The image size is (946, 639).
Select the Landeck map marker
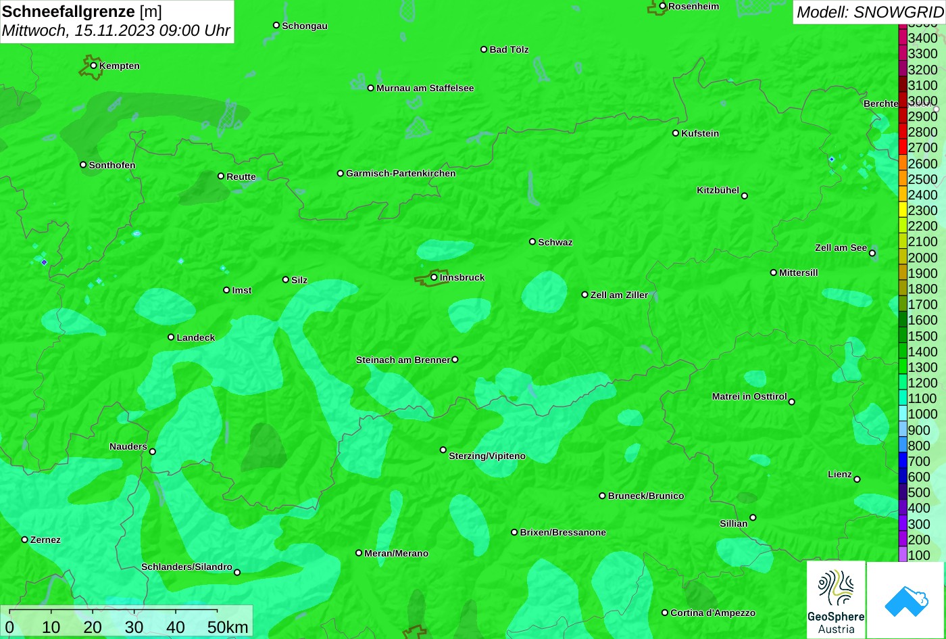[x=171, y=337]
